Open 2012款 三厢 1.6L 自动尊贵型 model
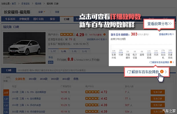Viewport: 177px width, 114px height. 26,99
